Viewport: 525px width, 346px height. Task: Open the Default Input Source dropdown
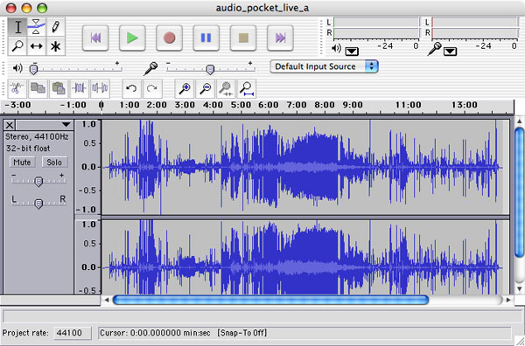tap(324, 66)
